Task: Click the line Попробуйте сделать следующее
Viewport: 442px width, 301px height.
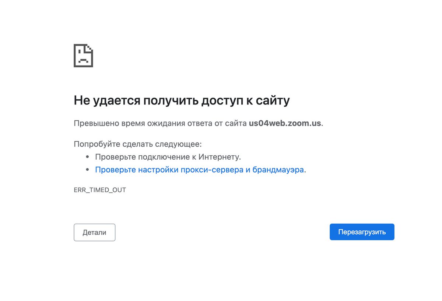Action: click(x=138, y=144)
